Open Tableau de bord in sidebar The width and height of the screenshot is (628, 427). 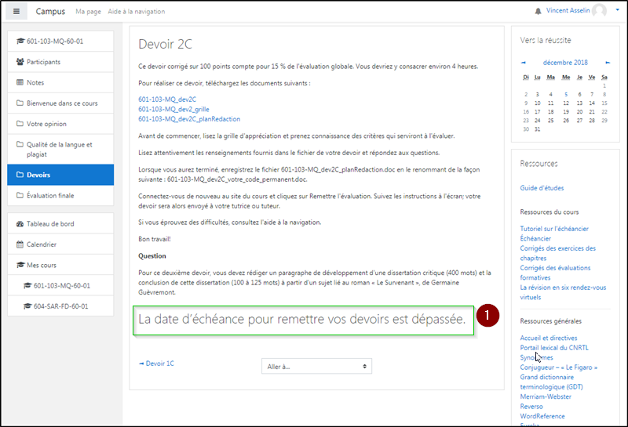[x=49, y=223]
